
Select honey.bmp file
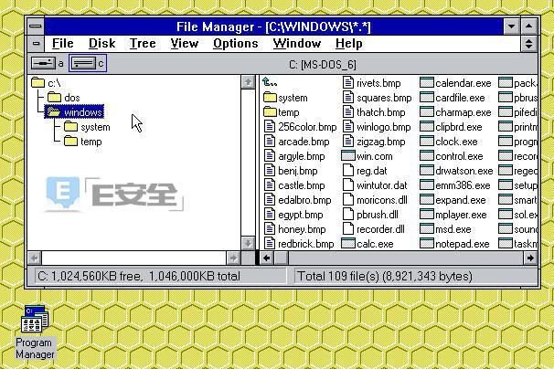coord(295,229)
